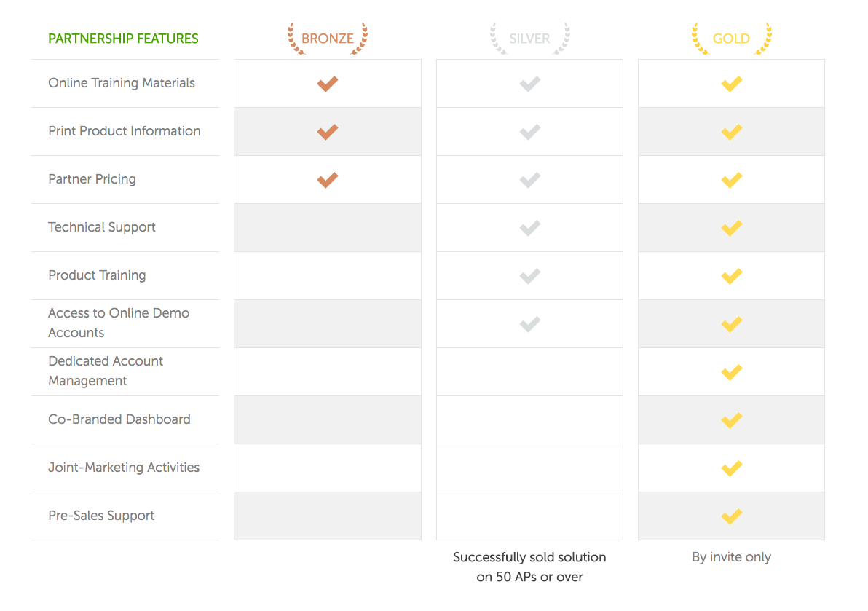Click Silver checkmark for Technical Support
This screenshot has width=868, height=611.
point(530,228)
